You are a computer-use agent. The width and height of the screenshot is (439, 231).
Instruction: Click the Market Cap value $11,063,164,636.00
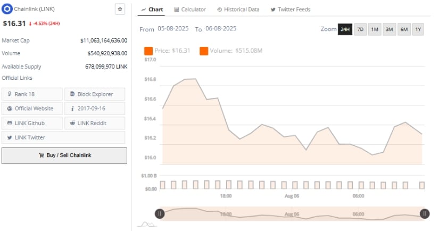(x=104, y=40)
